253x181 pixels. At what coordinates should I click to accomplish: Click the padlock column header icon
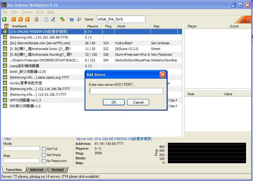pyautogui.click(x=6, y=26)
